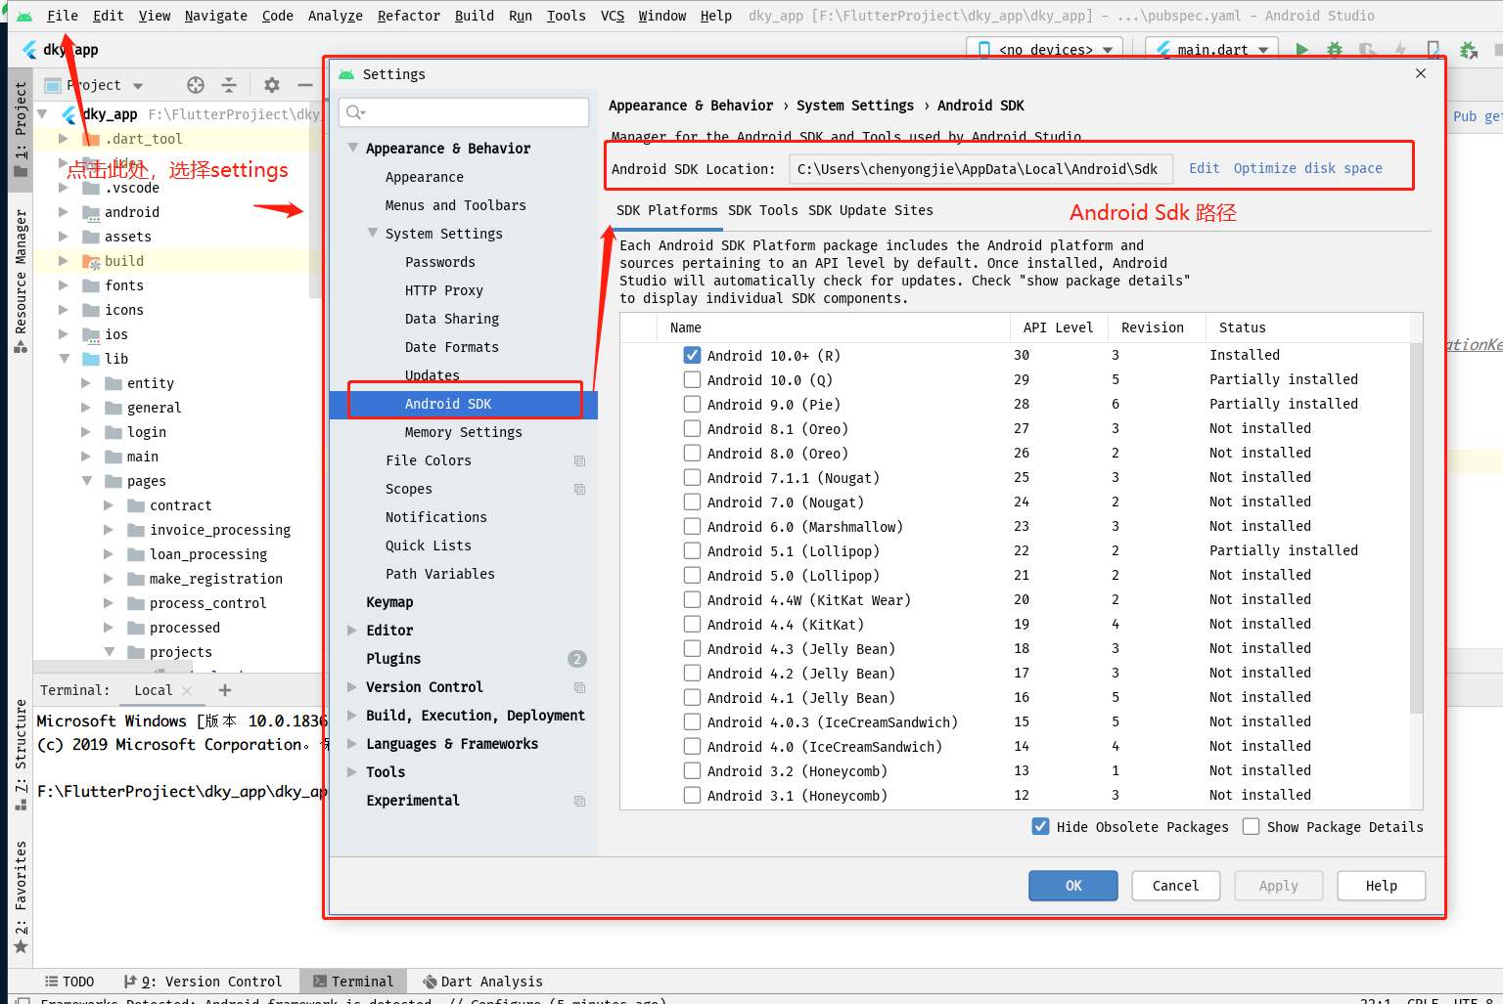Close the Settings dialog
Screen dimensions: 1503x1004
(x=1421, y=73)
